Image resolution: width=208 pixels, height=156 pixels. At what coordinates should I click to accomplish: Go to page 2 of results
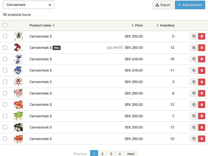pos(102,154)
